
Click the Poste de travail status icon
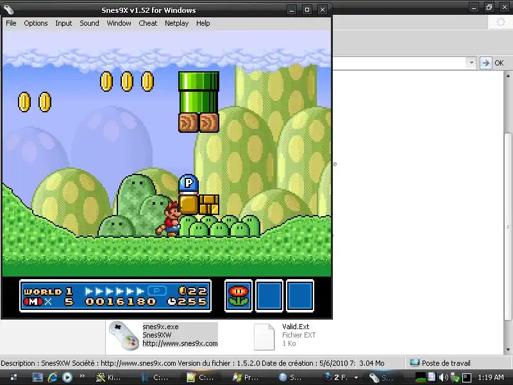tap(415, 363)
